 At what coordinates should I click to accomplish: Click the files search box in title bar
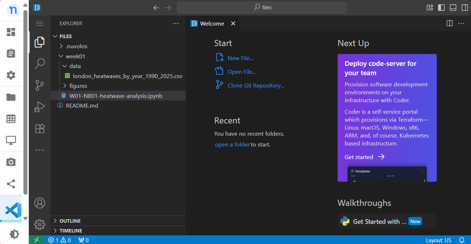262,8
